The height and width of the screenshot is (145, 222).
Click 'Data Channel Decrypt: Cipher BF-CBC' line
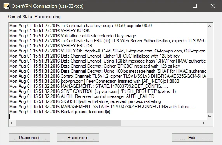pyautogui.click(x=95, y=66)
